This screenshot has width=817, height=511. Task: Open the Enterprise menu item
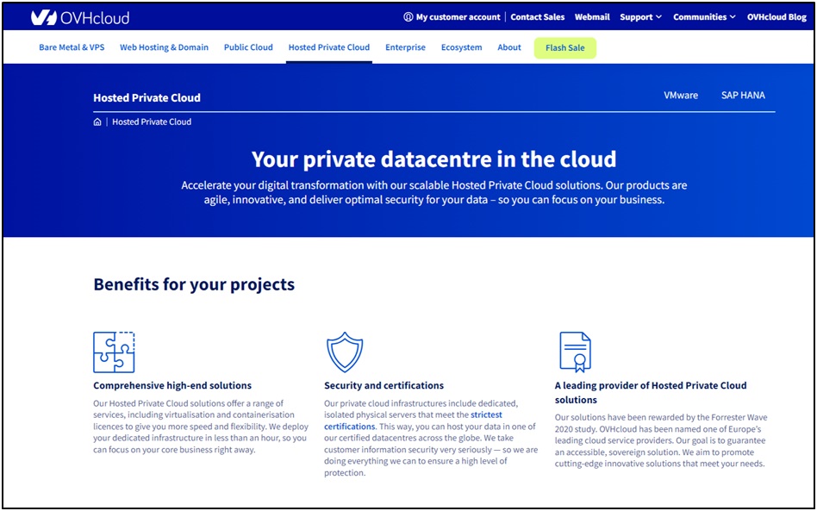pos(405,47)
